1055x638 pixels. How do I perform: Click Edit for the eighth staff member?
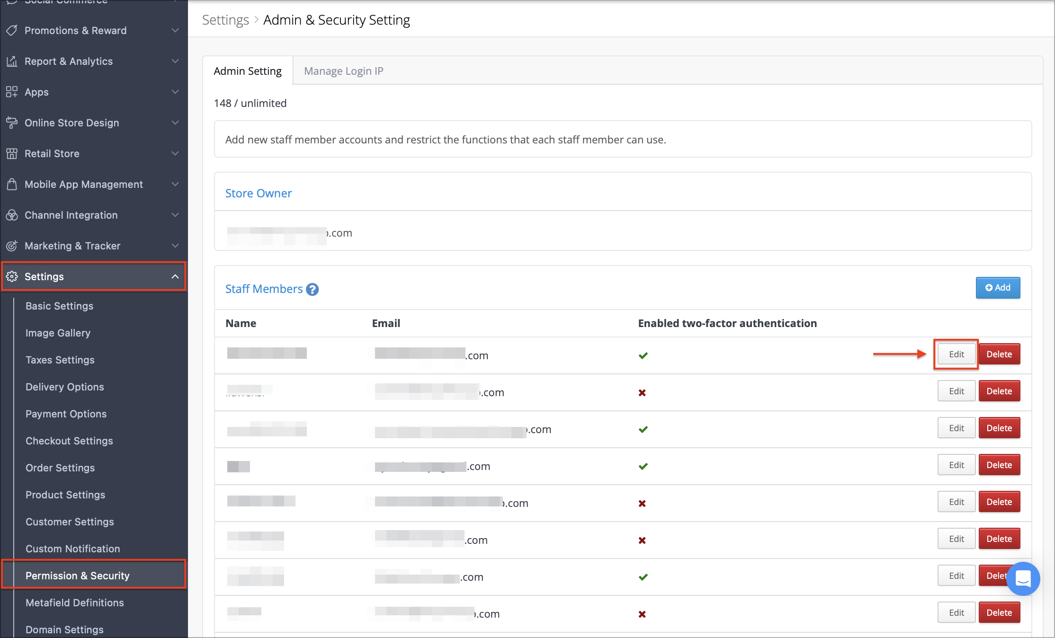click(956, 612)
